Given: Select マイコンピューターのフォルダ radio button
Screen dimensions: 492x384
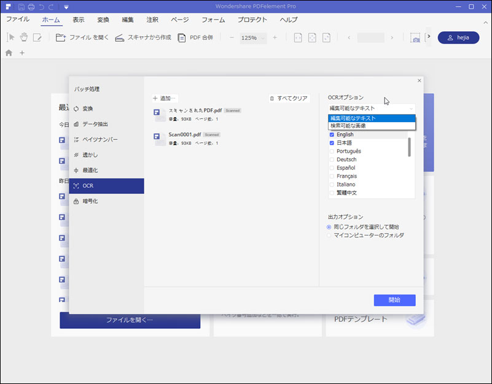Looking at the screenshot, I should (x=329, y=236).
